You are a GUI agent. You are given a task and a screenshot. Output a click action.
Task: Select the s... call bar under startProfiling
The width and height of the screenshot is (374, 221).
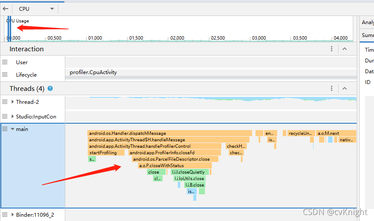(x=92, y=159)
